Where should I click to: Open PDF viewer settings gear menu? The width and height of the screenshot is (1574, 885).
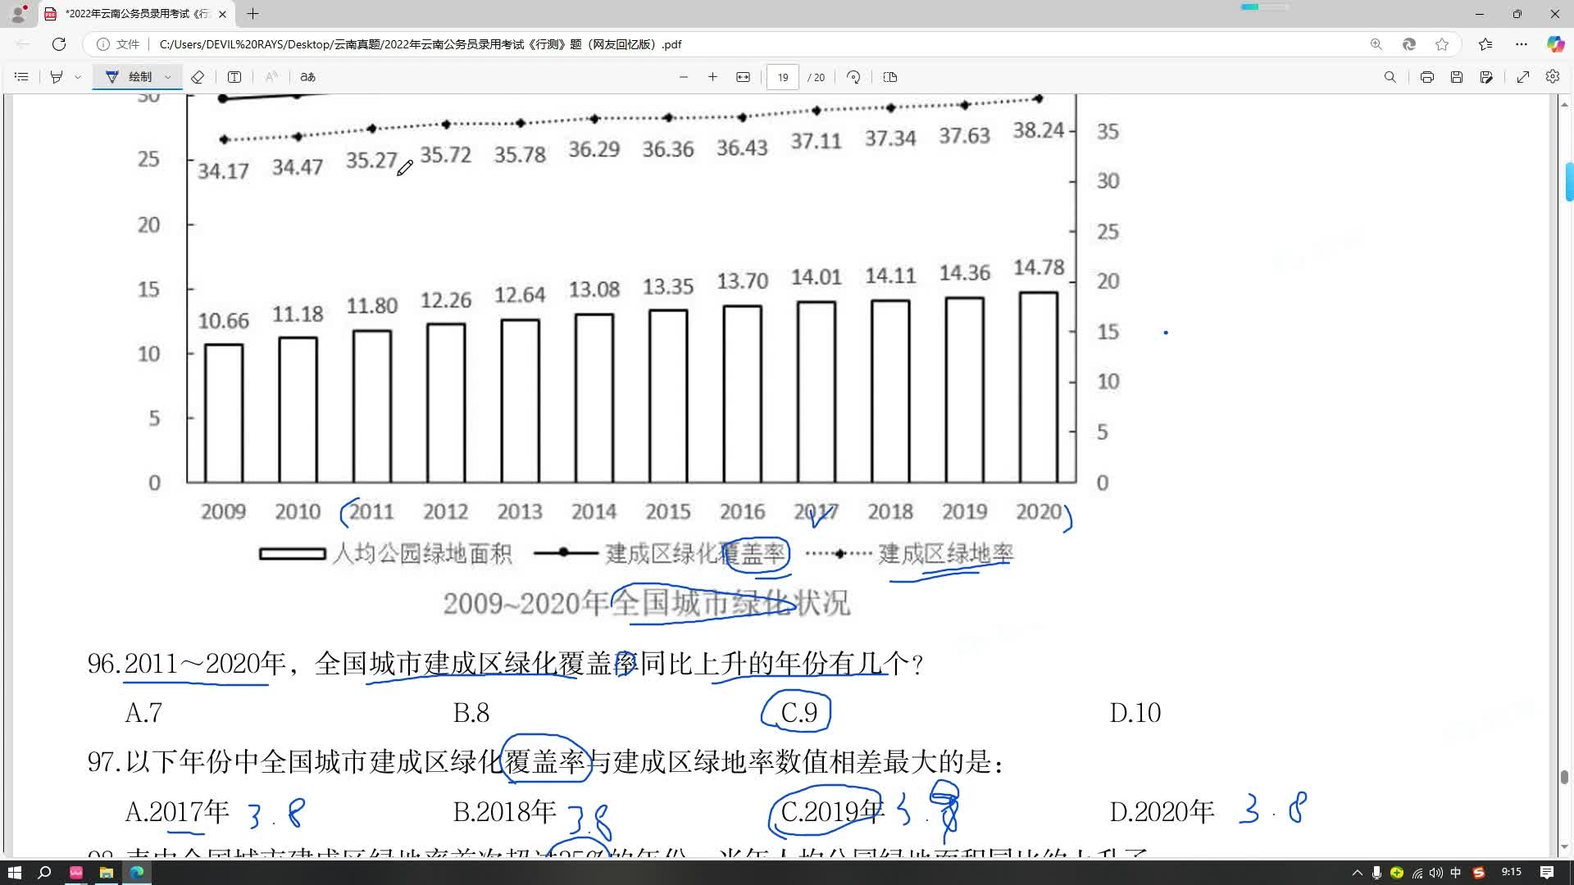pyautogui.click(x=1554, y=76)
